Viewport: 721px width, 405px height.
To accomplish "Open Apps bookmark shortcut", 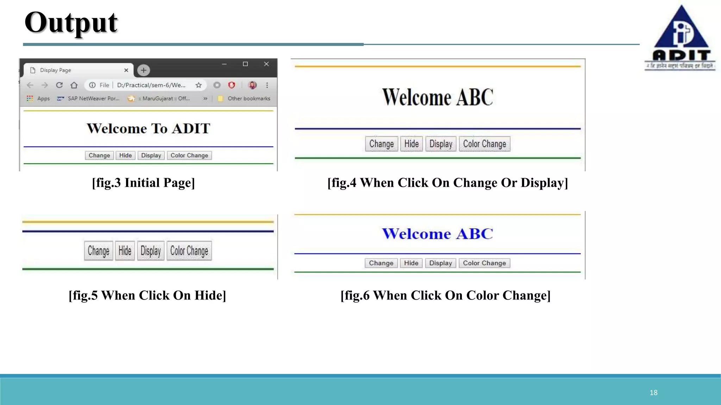I will [x=38, y=98].
